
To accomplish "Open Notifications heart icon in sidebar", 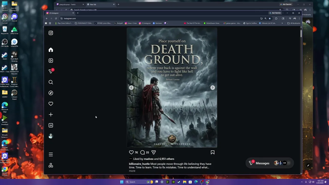I will click(x=51, y=104).
